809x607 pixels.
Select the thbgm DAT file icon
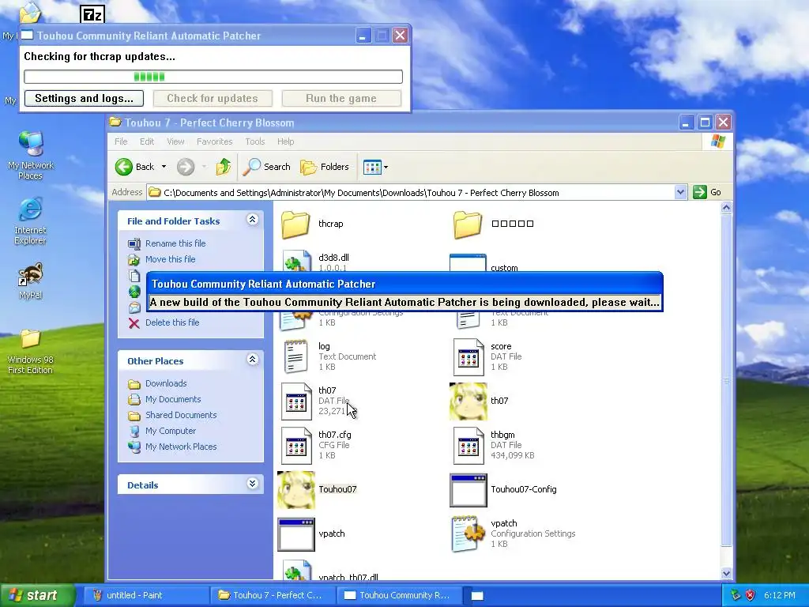pyautogui.click(x=468, y=445)
